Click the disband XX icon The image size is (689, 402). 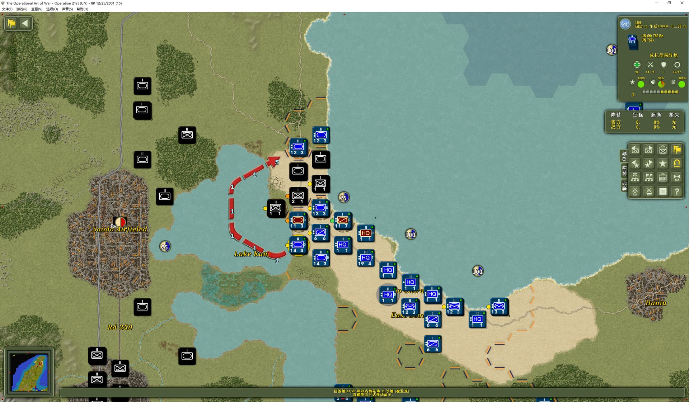pos(677,178)
